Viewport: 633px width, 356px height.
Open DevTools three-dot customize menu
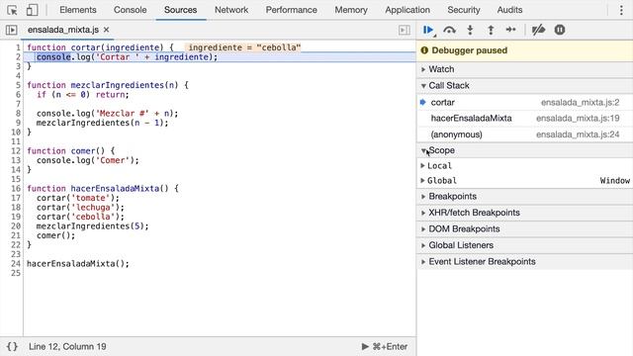tap(621, 10)
